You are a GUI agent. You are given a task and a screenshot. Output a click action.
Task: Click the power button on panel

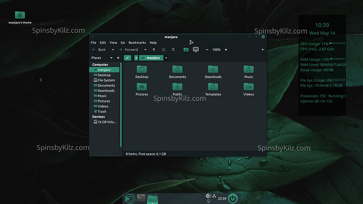click(233, 198)
